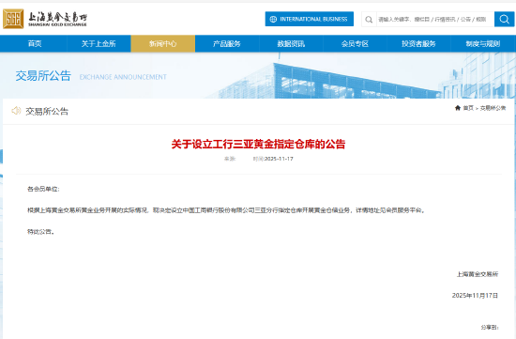Click the 上海黄金交易所 signature text
516x339 pixels.
[x=478, y=274]
